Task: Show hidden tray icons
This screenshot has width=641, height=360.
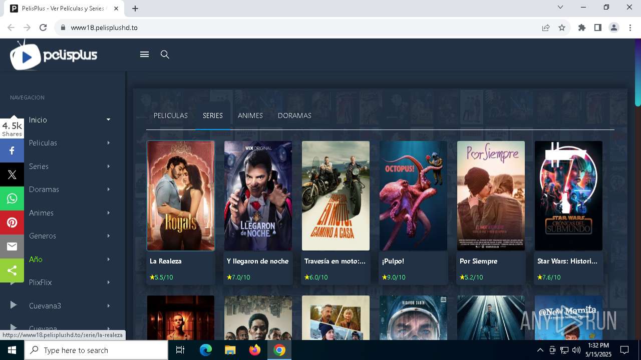Action: click(x=540, y=350)
